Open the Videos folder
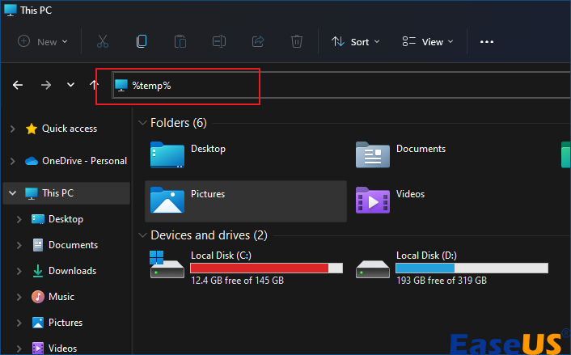 pos(409,195)
